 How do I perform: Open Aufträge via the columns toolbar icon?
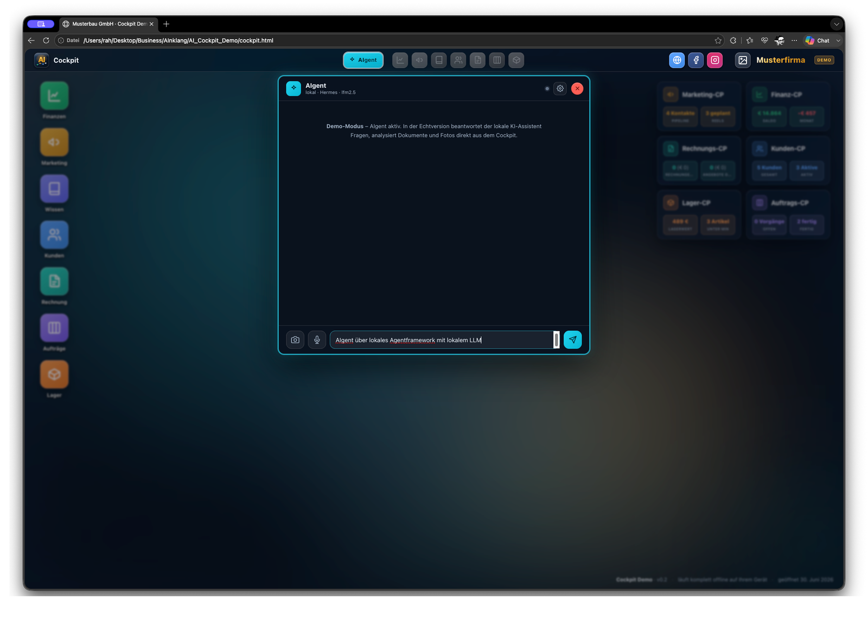click(x=497, y=60)
